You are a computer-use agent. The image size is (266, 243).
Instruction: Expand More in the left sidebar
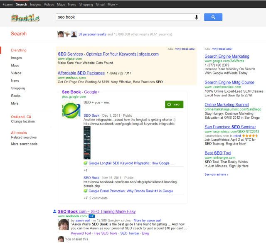(15, 103)
